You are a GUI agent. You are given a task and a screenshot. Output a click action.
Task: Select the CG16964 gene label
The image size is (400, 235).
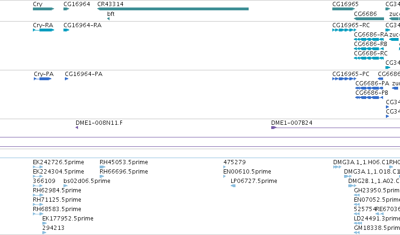pos(77,4)
